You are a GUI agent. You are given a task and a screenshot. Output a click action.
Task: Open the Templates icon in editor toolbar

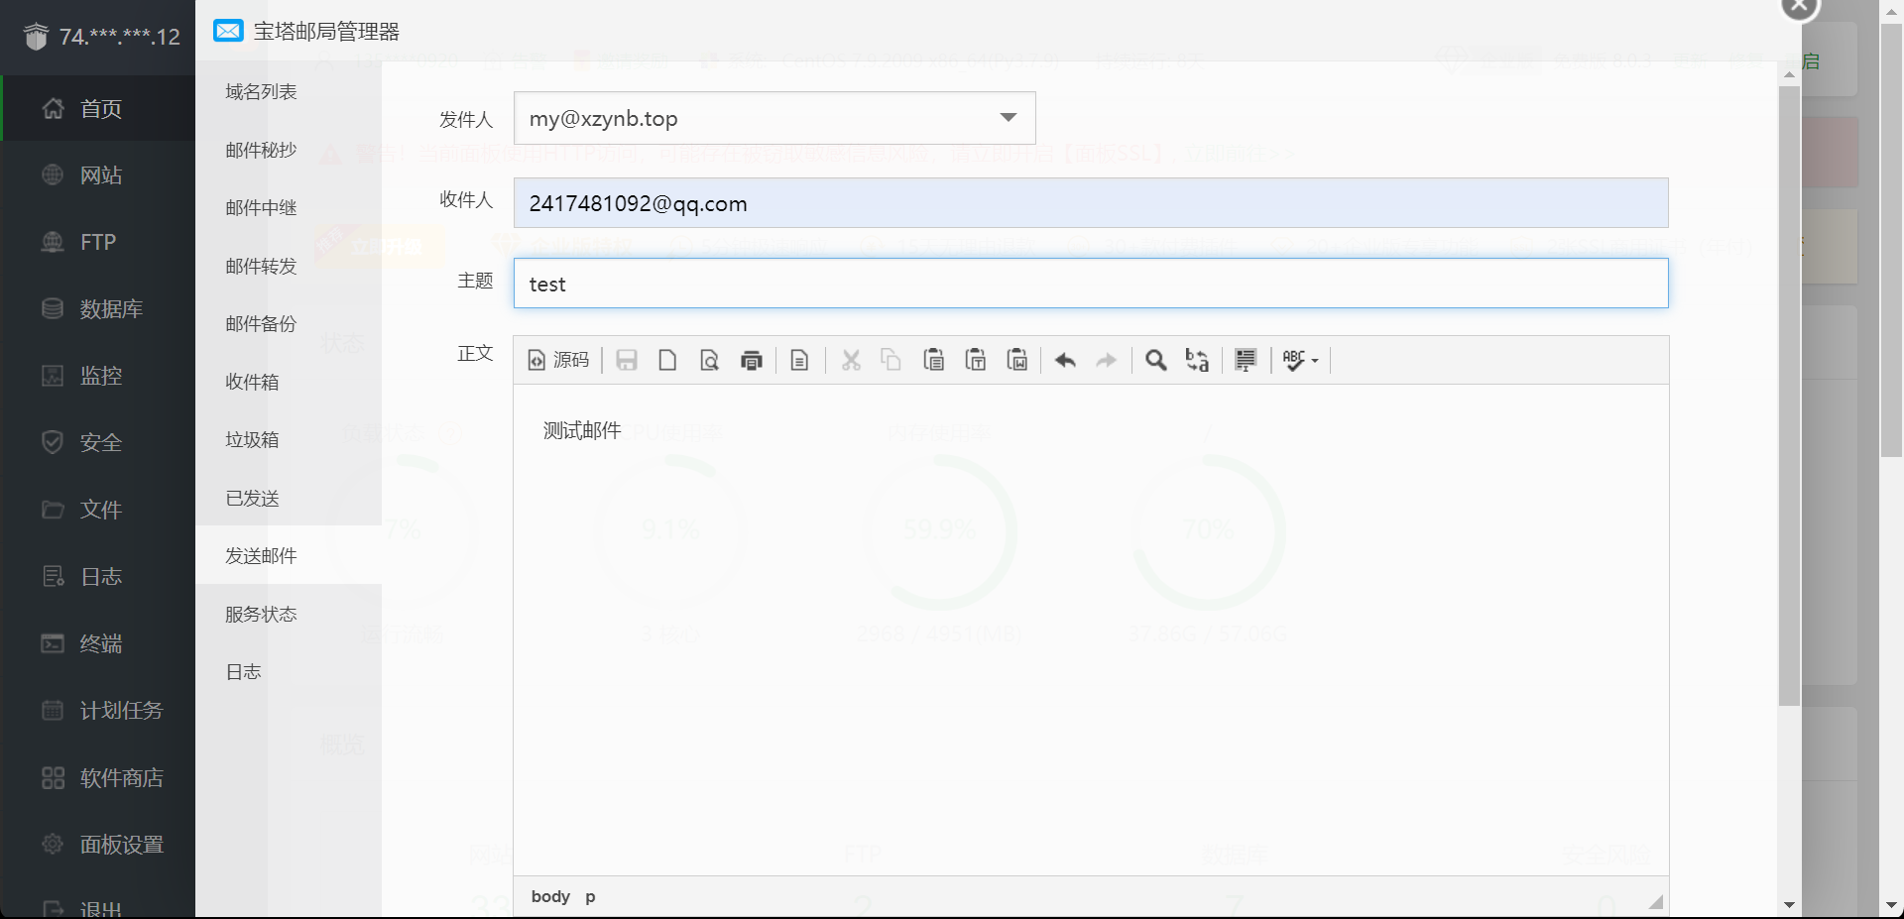point(799,360)
